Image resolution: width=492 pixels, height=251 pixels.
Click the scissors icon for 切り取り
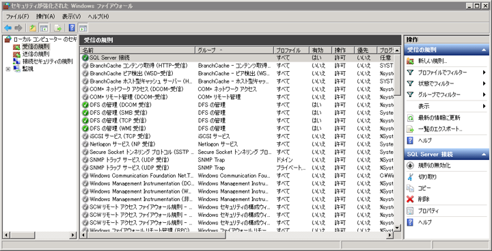(410, 177)
